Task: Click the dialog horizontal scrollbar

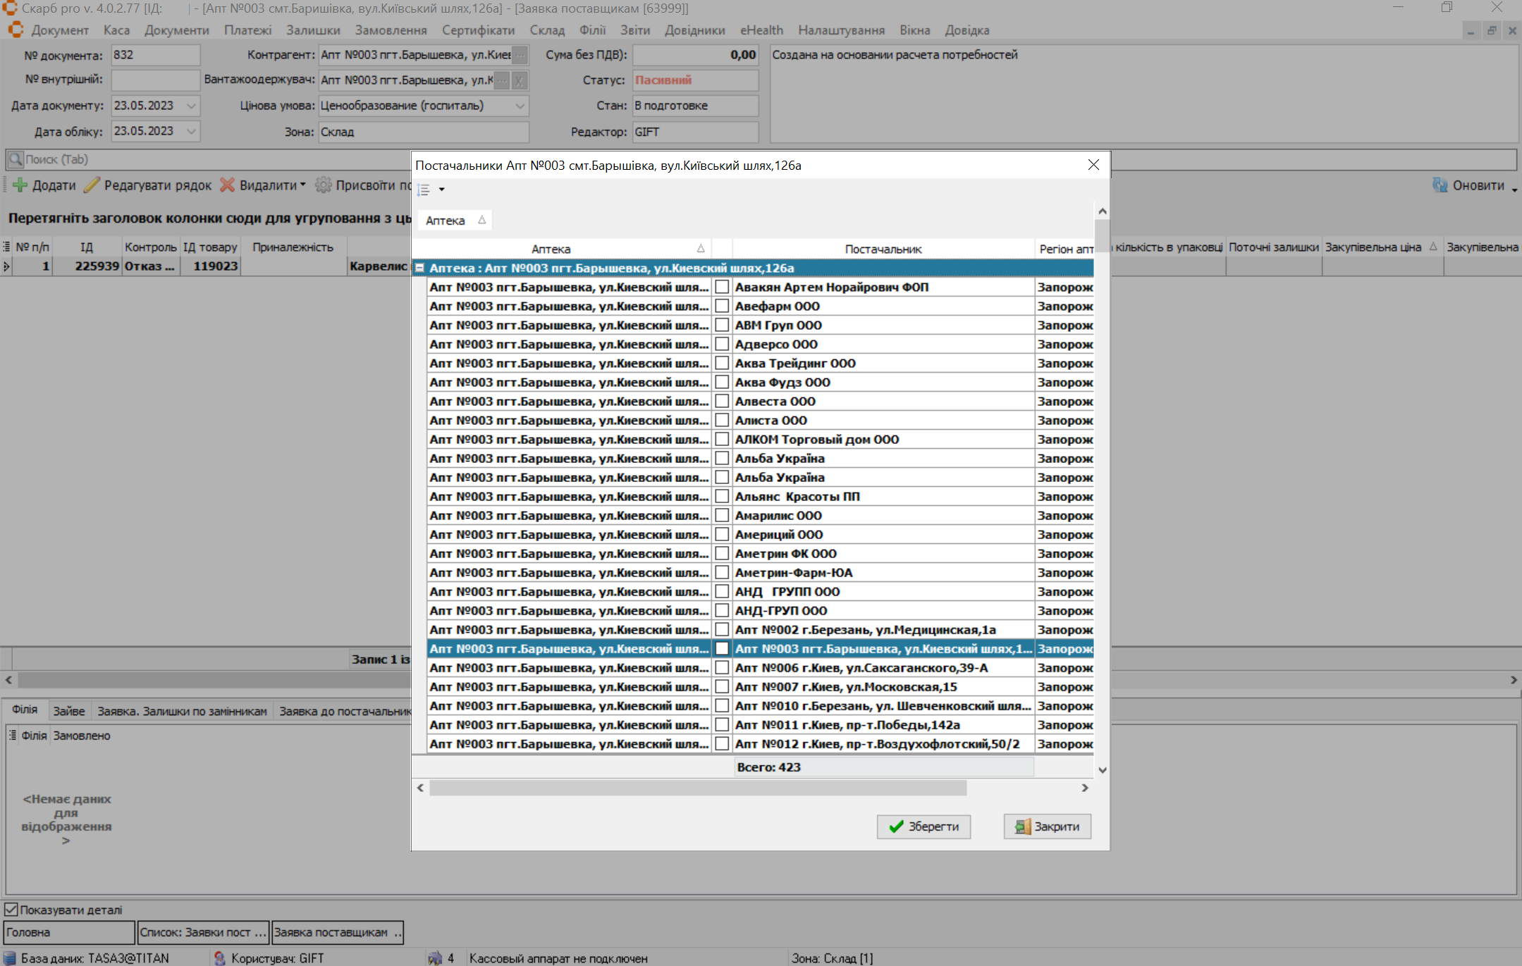Action: coord(697,788)
